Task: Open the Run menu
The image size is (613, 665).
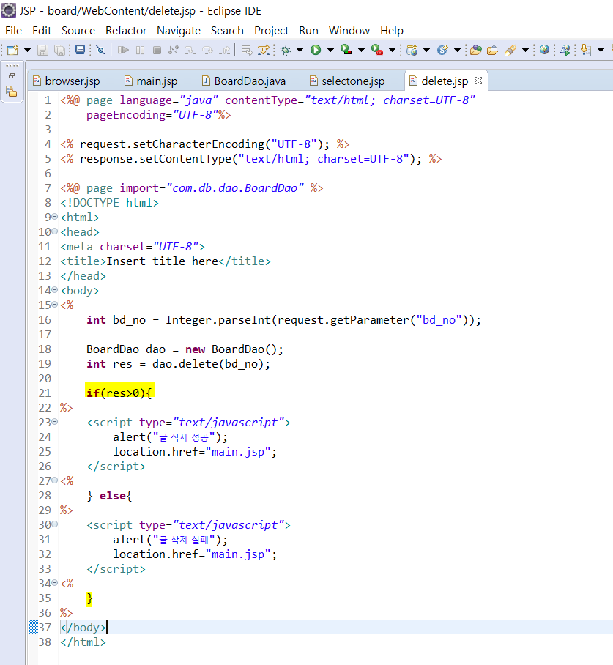Action: [x=308, y=31]
